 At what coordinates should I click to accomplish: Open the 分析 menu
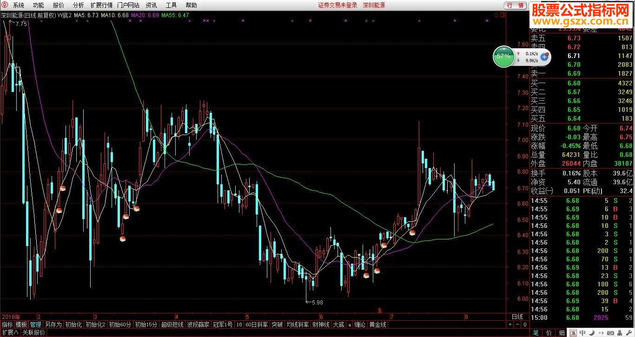tap(79, 5)
